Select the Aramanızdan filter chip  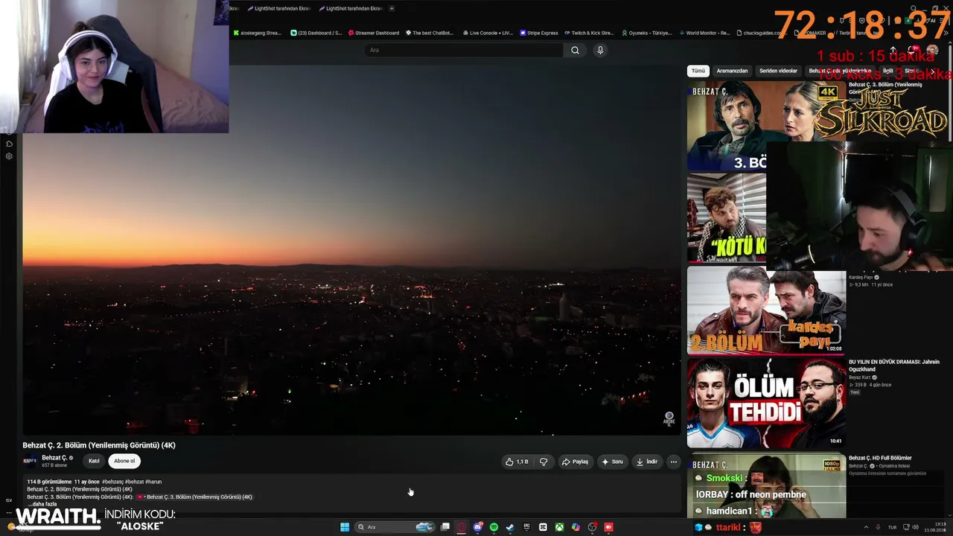point(732,71)
